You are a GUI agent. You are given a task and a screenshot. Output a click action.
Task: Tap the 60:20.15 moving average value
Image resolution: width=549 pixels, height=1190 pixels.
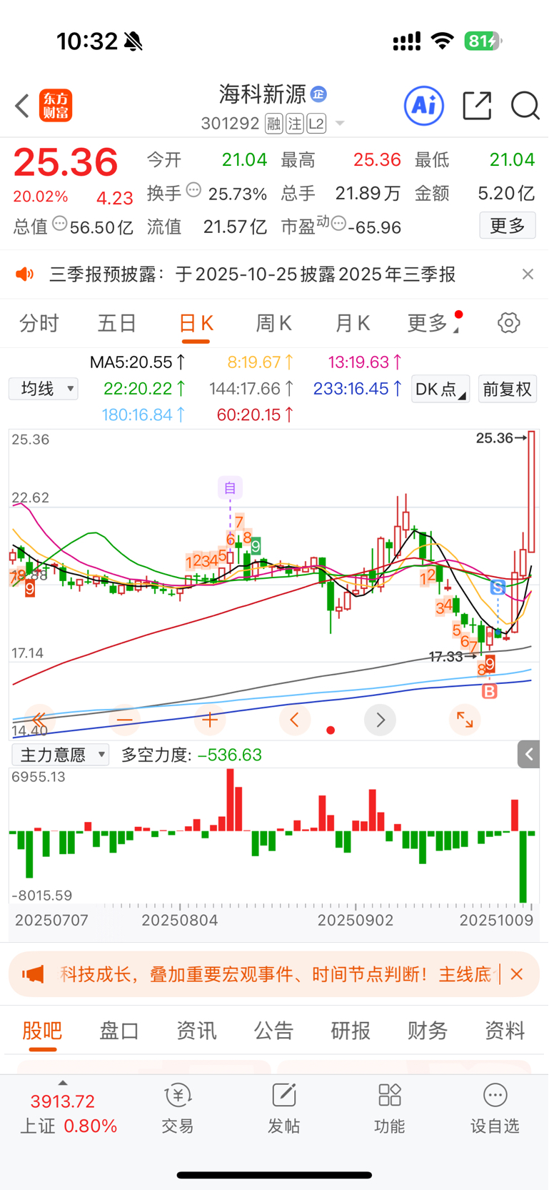click(255, 415)
